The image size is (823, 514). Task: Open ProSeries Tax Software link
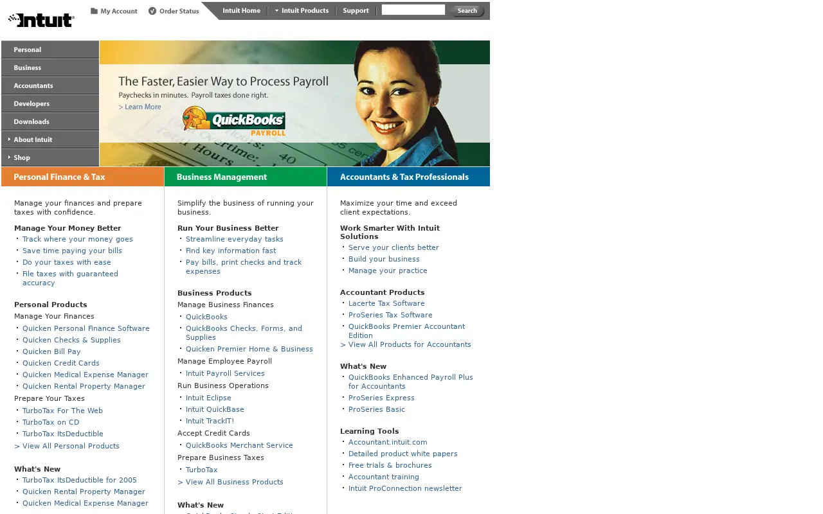(390, 315)
